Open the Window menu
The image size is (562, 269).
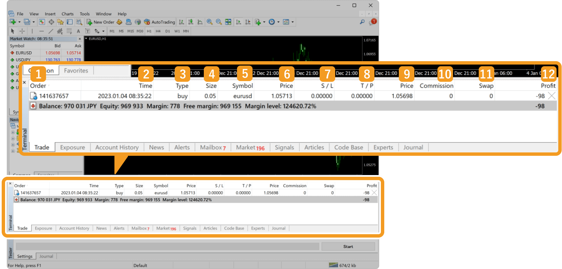click(x=104, y=14)
